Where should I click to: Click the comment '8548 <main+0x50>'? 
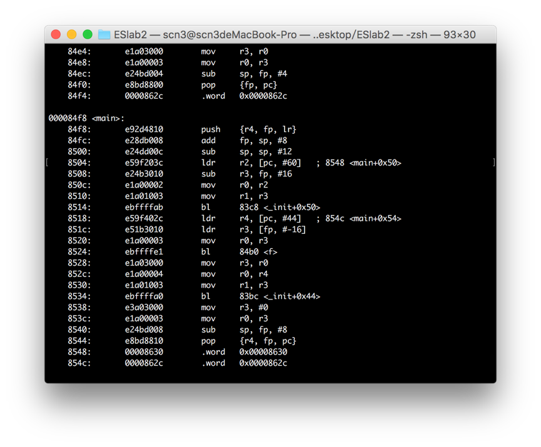(363, 163)
